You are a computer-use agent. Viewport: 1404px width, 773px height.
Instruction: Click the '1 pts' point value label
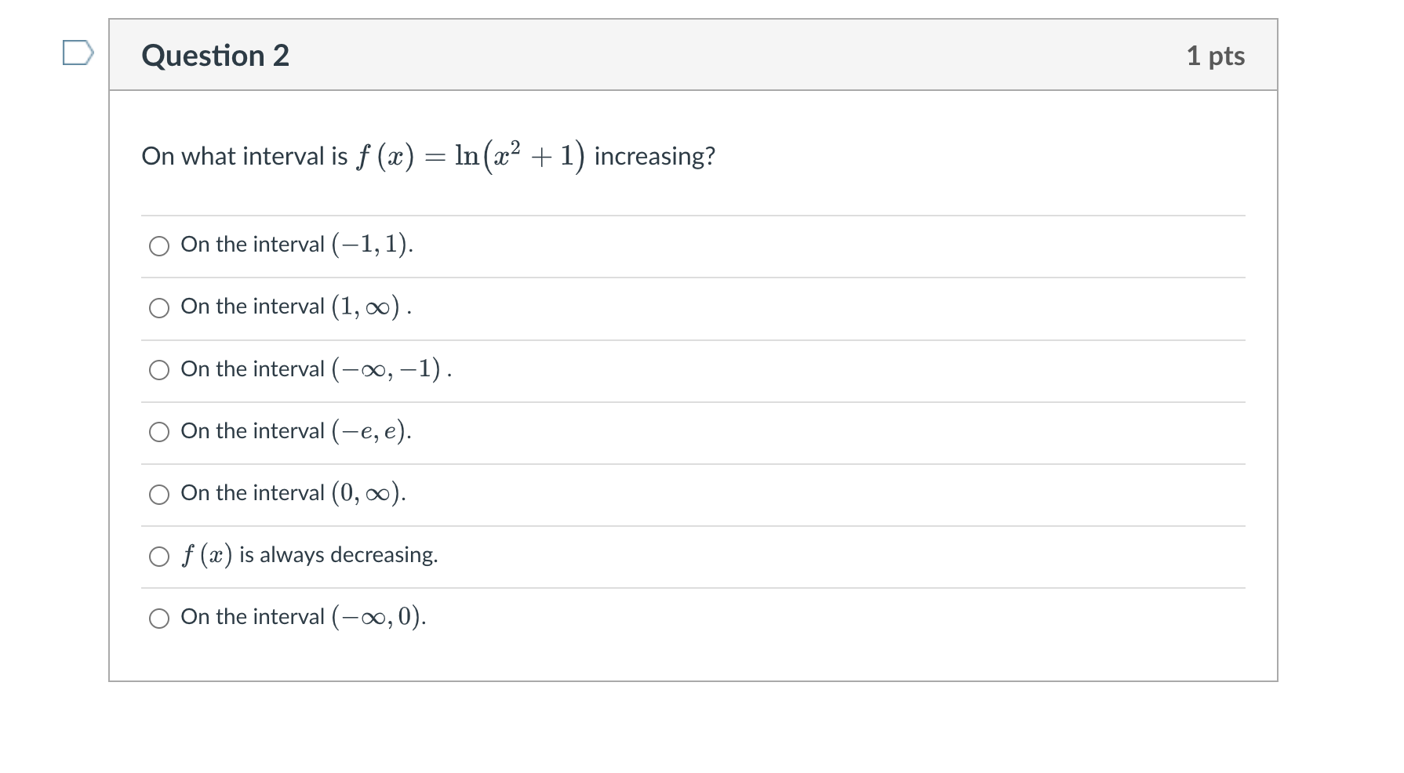tap(1215, 55)
